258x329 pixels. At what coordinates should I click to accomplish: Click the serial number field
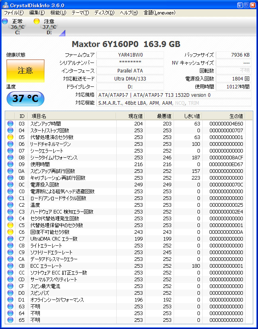(130, 63)
